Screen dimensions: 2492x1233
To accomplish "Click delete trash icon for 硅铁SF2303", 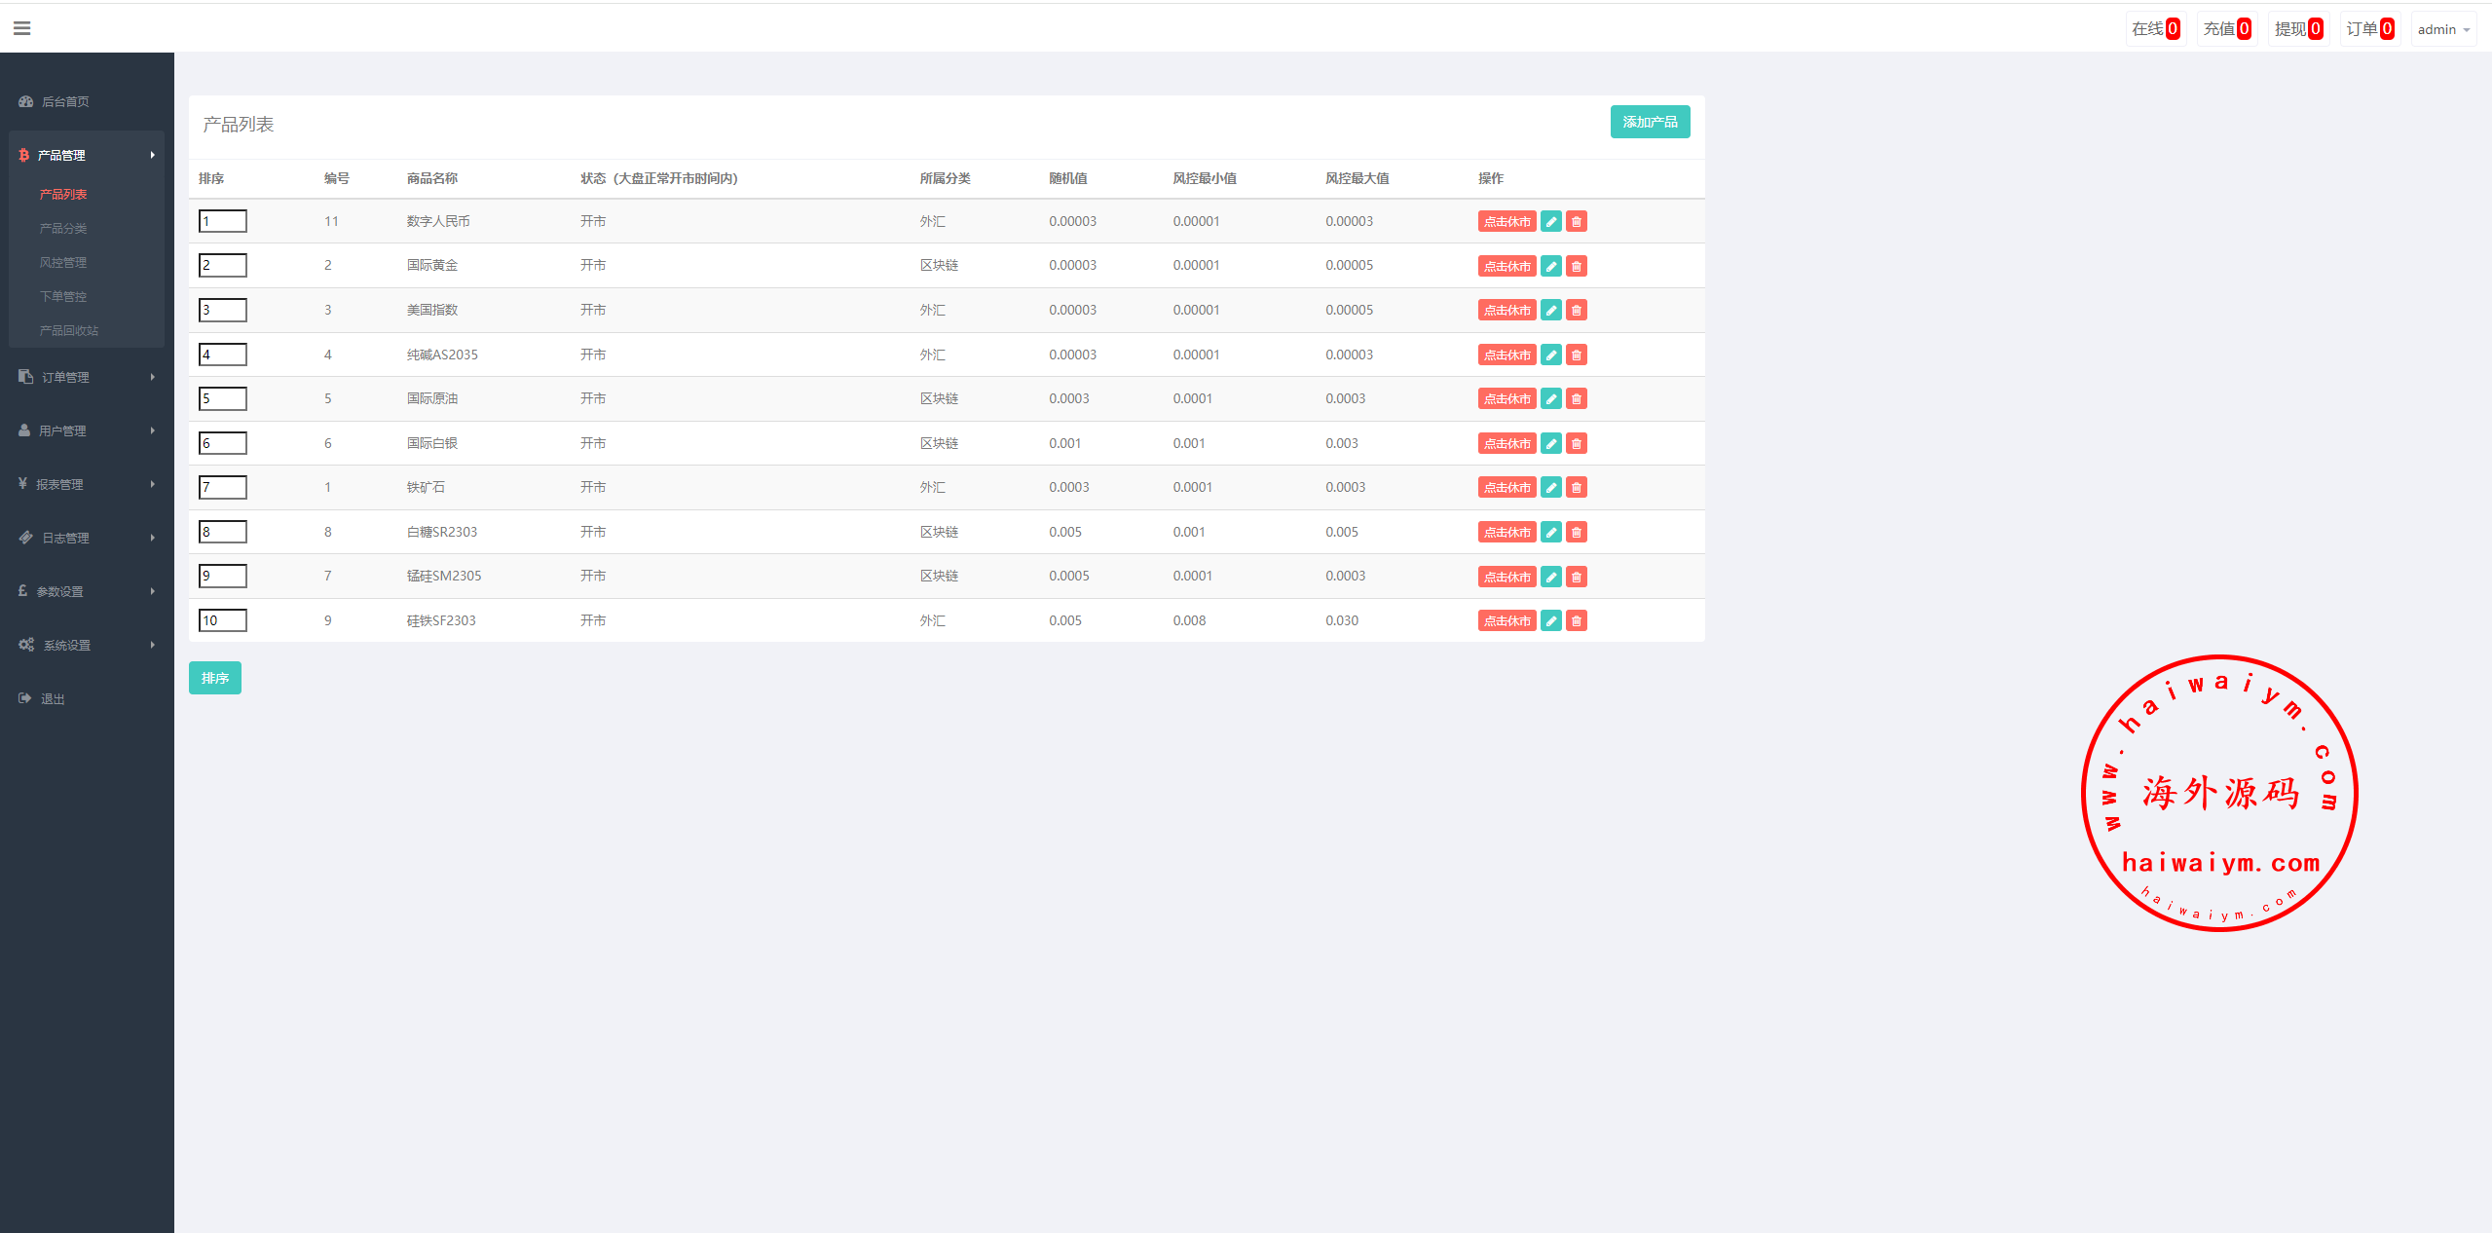I will point(1577,621).
